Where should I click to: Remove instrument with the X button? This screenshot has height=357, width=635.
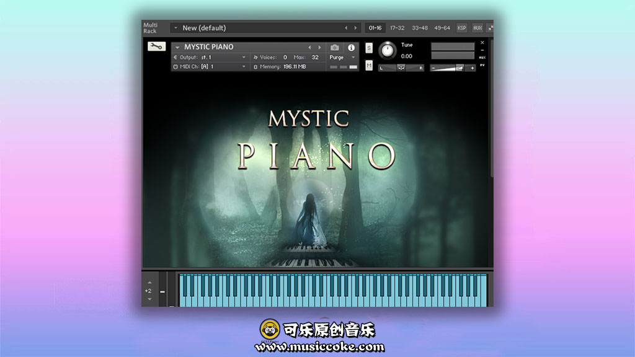pos(482,43)
